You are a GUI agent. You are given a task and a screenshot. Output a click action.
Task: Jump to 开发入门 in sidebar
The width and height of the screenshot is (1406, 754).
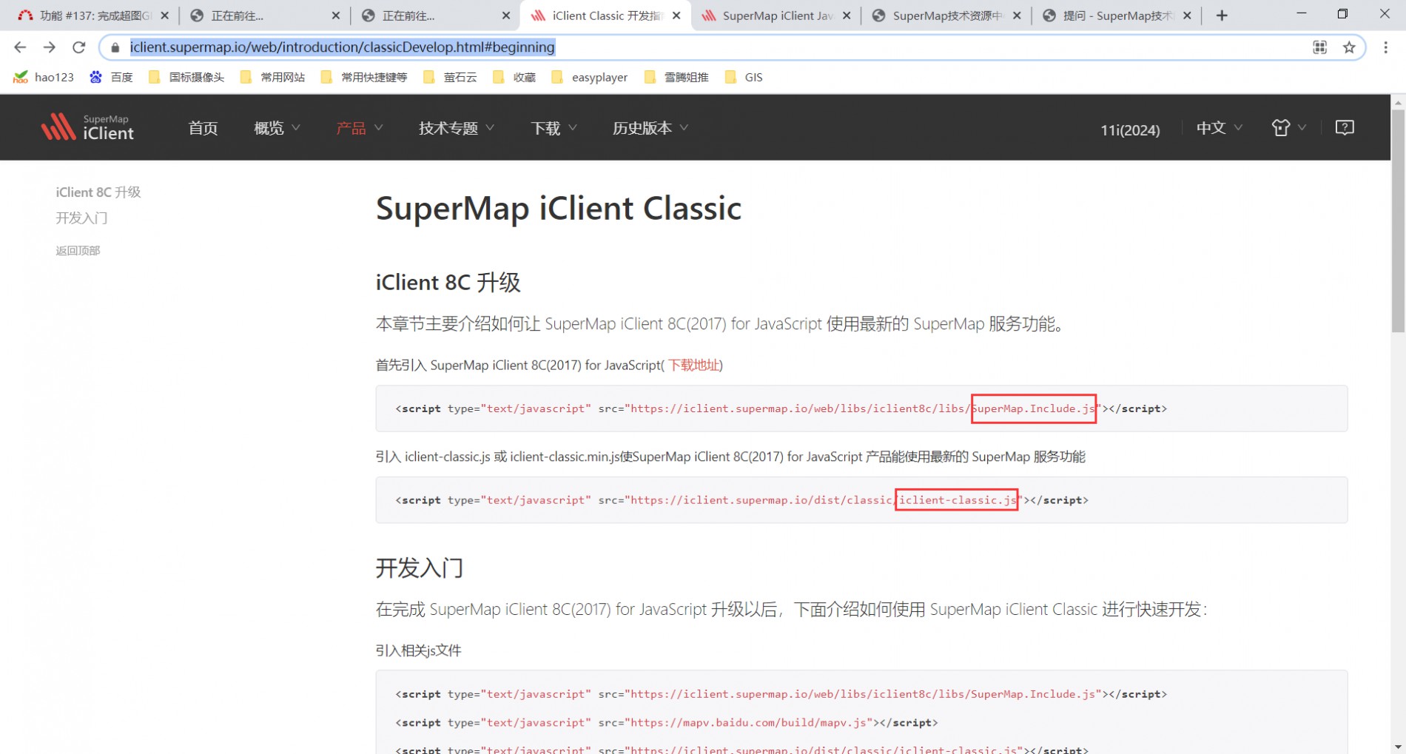pyautogui.click(x=81, y=218)
